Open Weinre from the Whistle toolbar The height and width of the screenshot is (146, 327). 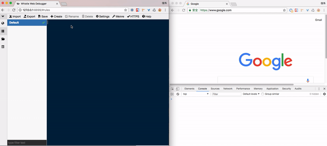pos(118,17)
